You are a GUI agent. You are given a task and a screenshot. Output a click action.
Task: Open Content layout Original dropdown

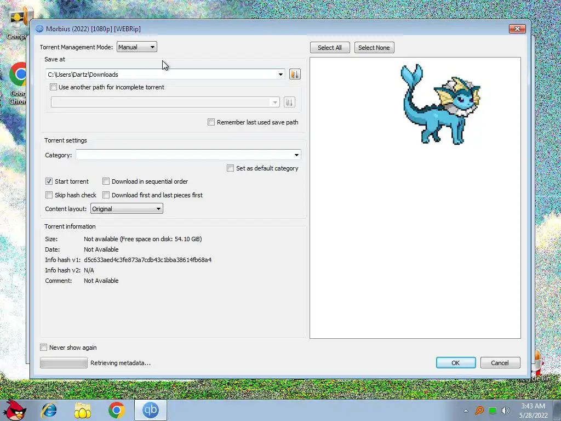click(127, 209)
